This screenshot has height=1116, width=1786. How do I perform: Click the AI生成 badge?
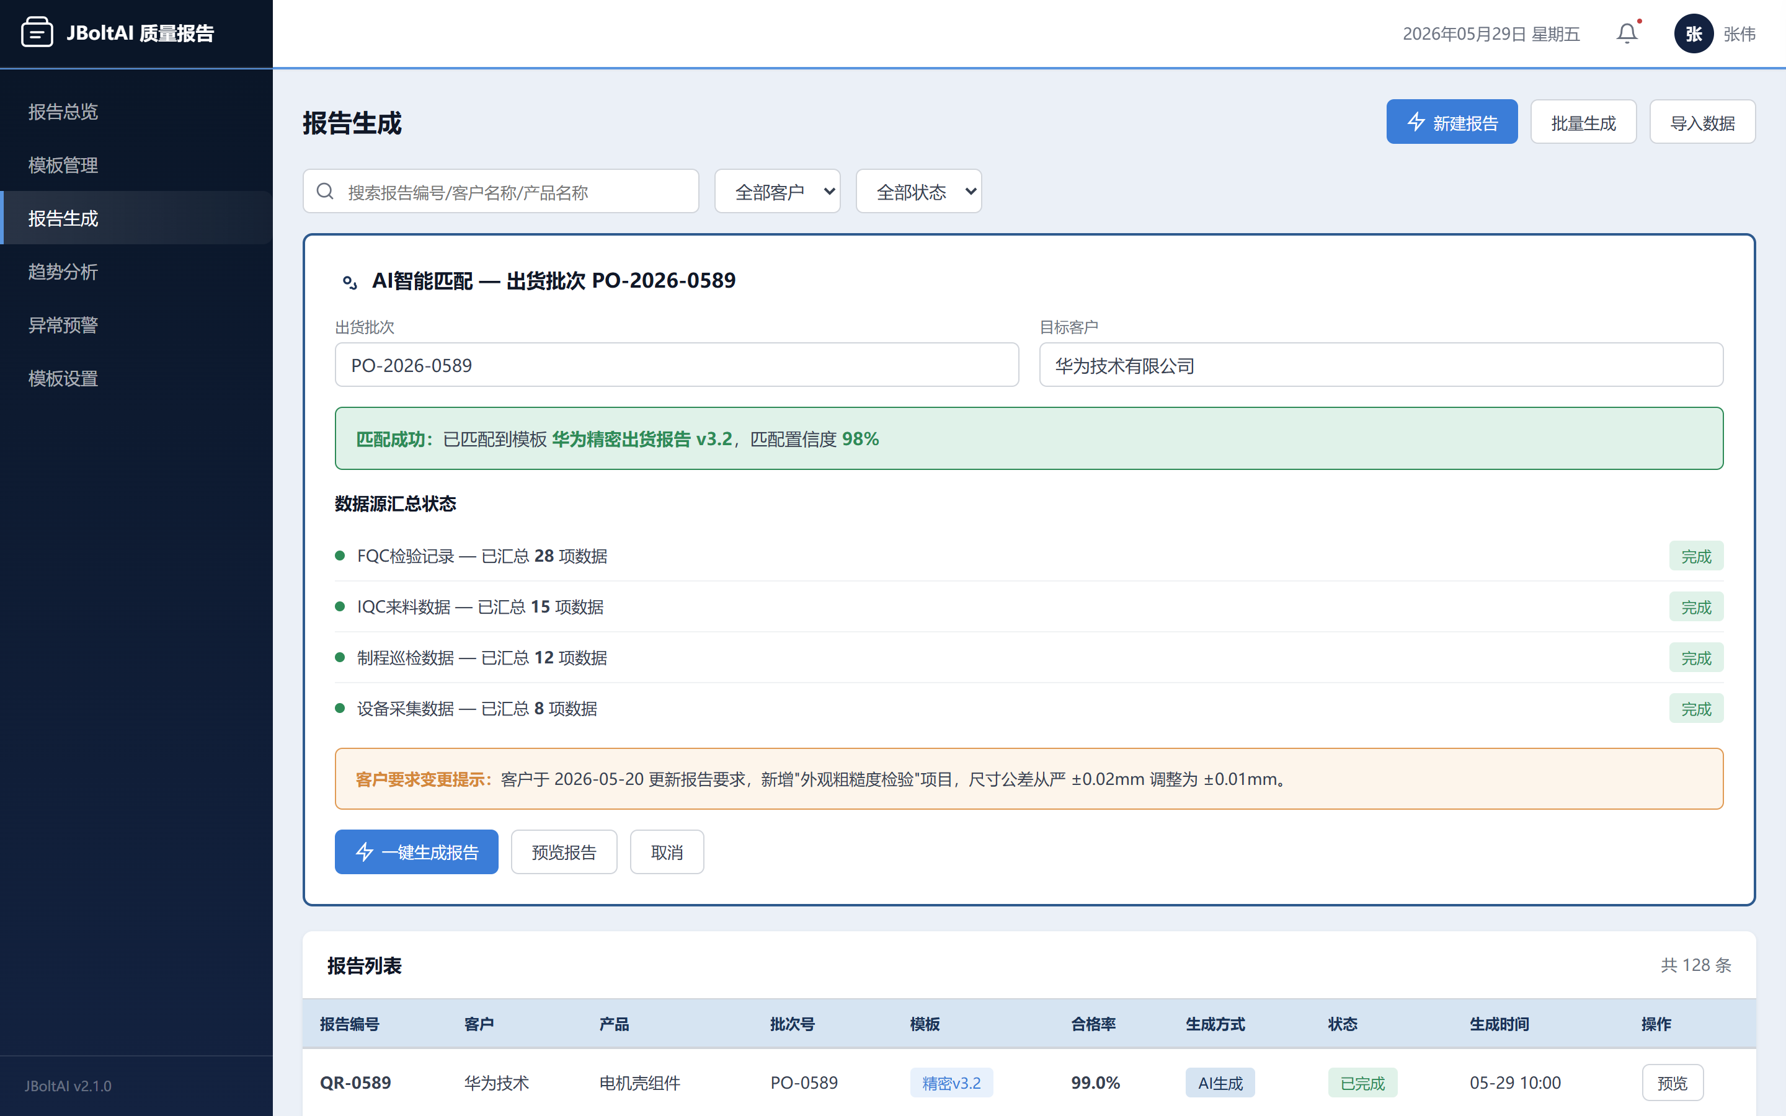[1220, 1083]
